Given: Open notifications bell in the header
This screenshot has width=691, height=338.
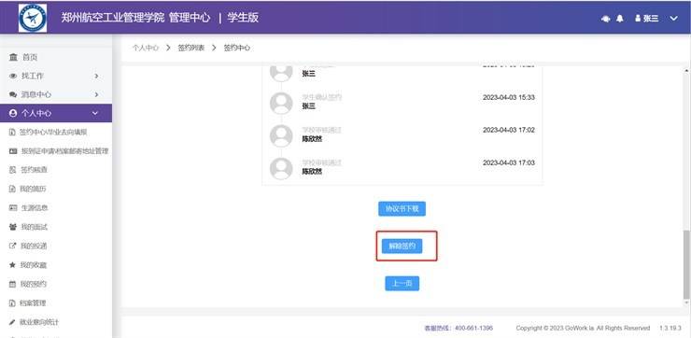Looking at the screenshot, I should (620, 19).
